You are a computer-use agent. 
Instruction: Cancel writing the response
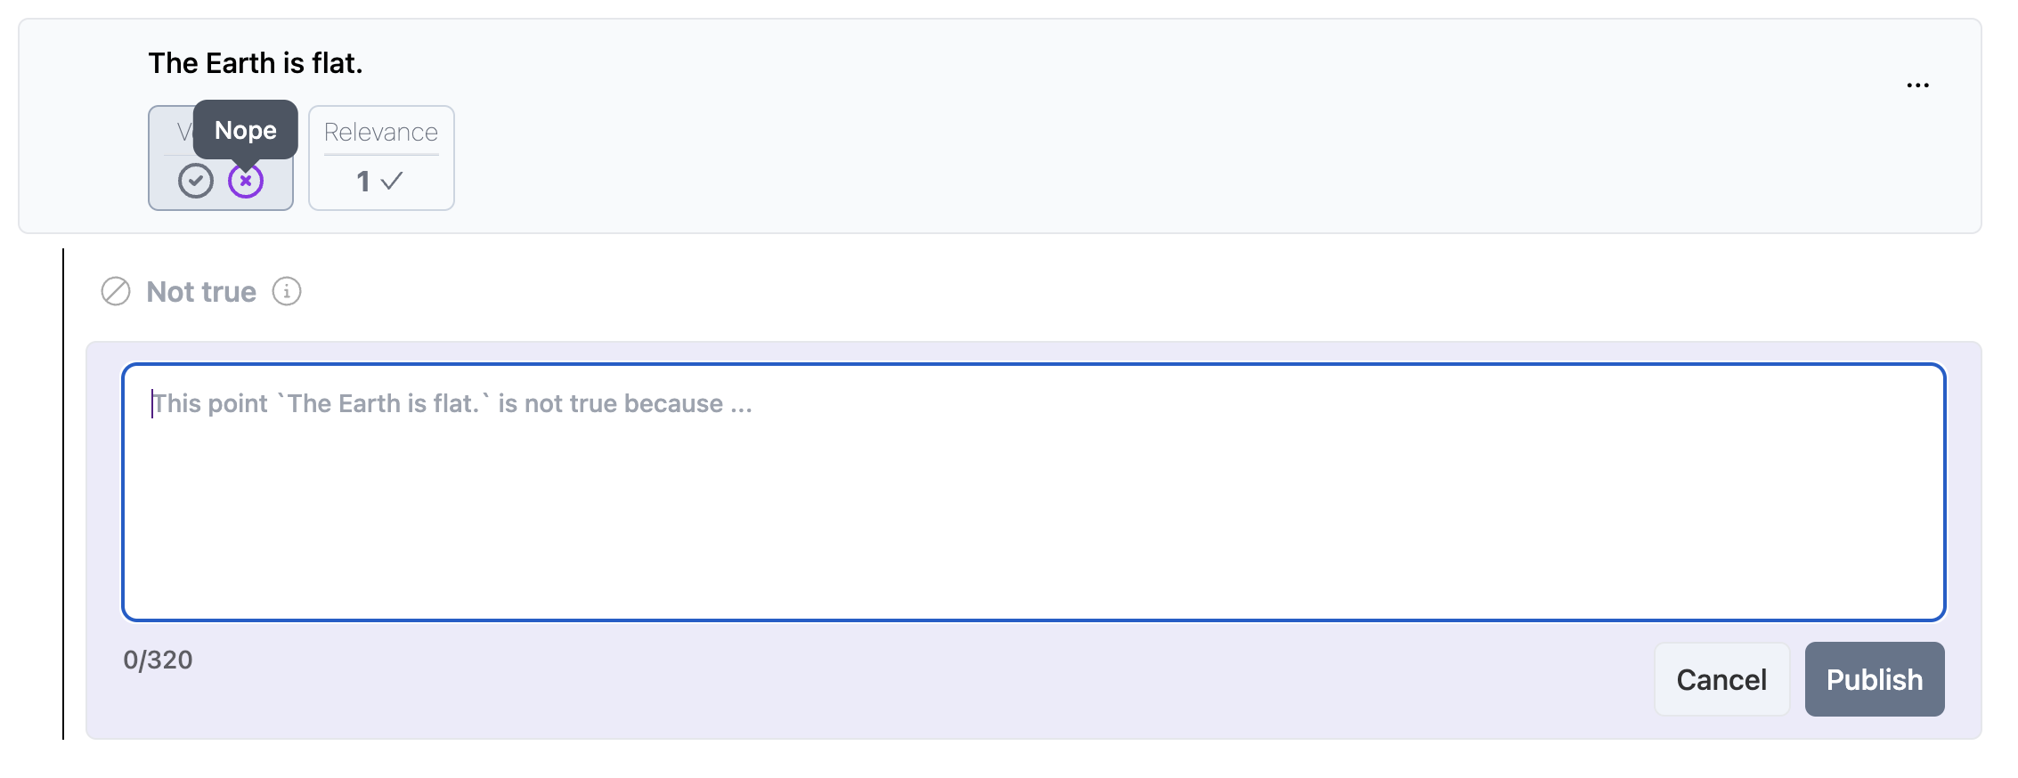coord(1721,678)
